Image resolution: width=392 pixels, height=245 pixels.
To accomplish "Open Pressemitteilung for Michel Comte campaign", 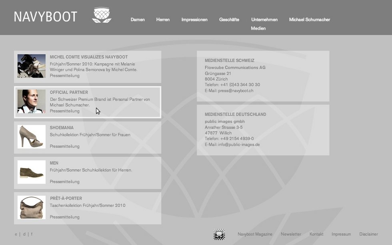I will click(64, 75).
